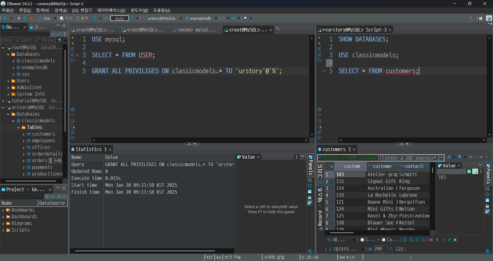Open the SQL 편집기 menu
Image resolution: width=493 pixels, height=261 pixels.
pyautogui.click(x=82, y=10)
